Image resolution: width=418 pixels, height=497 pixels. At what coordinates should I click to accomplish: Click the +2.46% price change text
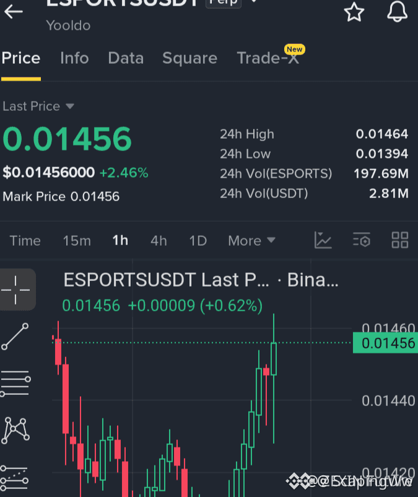point(124,173)
